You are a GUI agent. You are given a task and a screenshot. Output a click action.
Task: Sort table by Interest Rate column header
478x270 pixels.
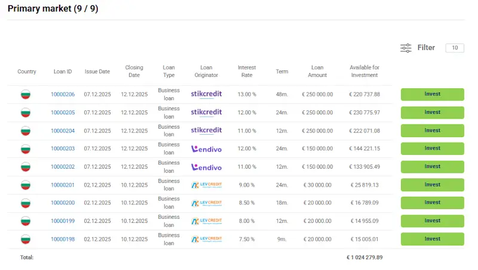point(247,72)
